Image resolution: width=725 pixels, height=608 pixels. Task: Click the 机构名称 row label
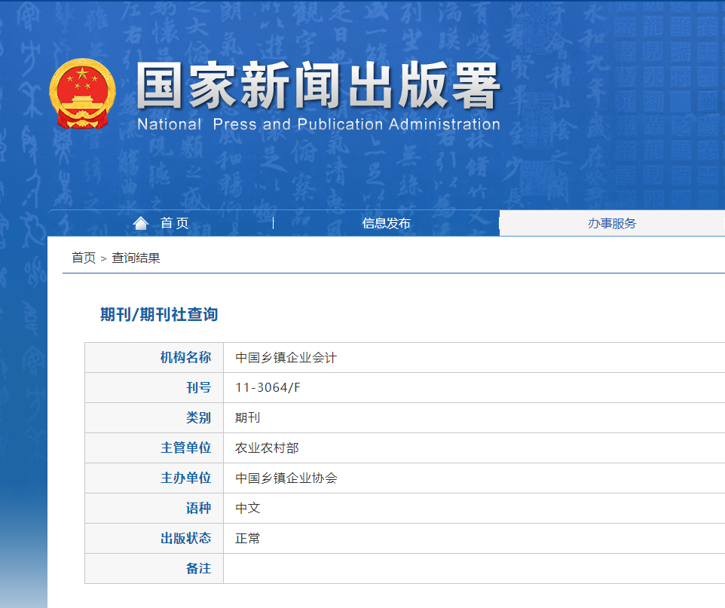[x=185, y=357]
